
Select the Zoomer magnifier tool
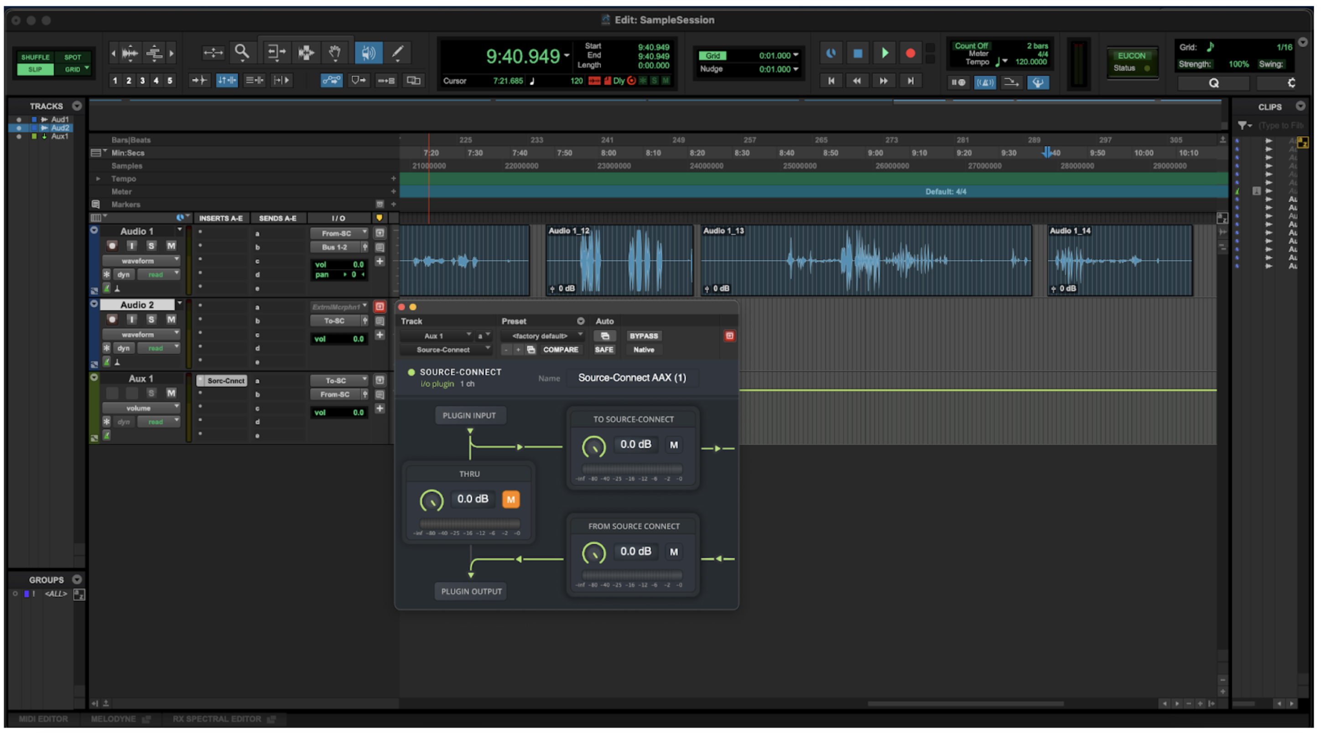coord(242,52)
